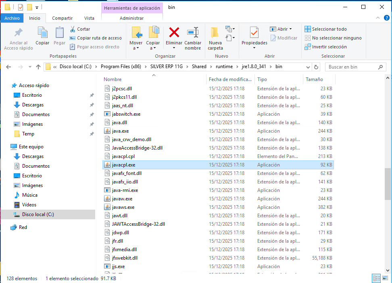Open Propiedades of selected file
392x283 pixels.
coord(254,37)
